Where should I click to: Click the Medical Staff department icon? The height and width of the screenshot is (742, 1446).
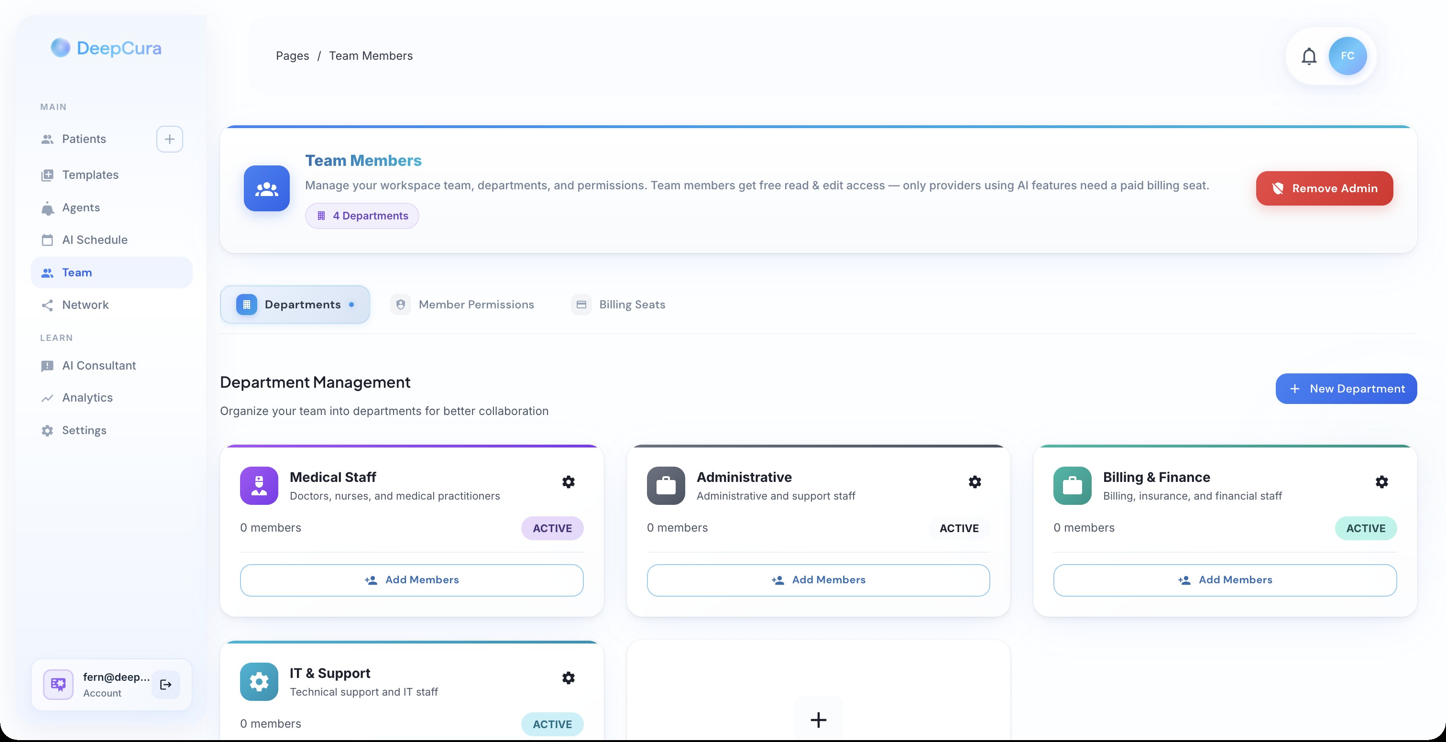pos(259,486)
